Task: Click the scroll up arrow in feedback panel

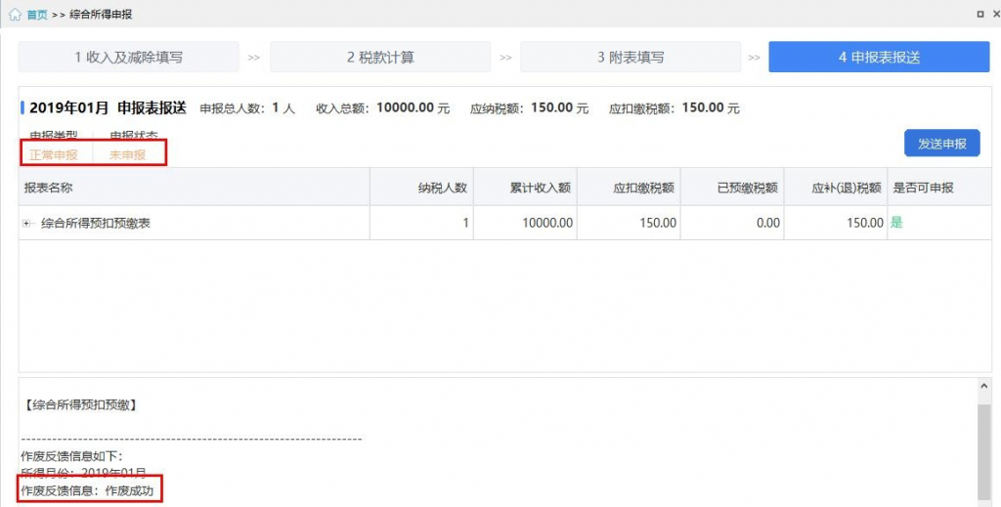Action: (983, 386)
